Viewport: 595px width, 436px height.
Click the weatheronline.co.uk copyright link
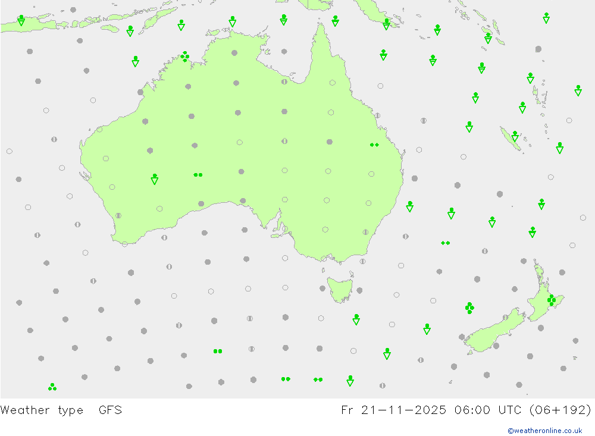pos(545,431)
